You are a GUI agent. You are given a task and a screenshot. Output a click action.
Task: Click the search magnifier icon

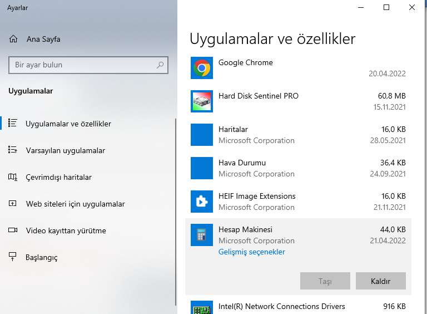coord(160,65)
